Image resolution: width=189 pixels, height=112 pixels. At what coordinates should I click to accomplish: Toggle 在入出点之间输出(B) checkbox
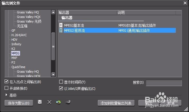click(6, 82)
